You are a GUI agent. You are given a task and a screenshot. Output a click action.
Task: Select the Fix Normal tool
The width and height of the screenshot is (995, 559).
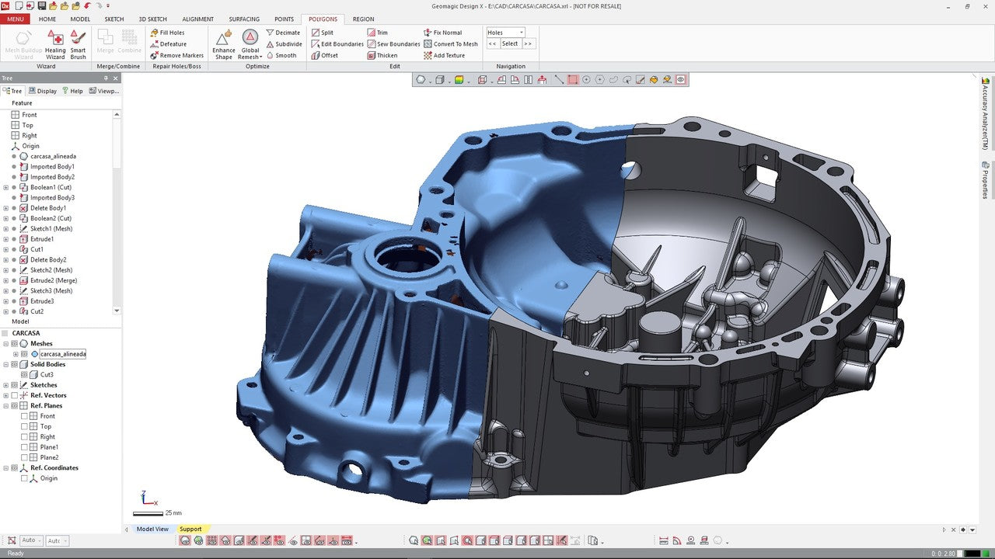coord(447,33)
